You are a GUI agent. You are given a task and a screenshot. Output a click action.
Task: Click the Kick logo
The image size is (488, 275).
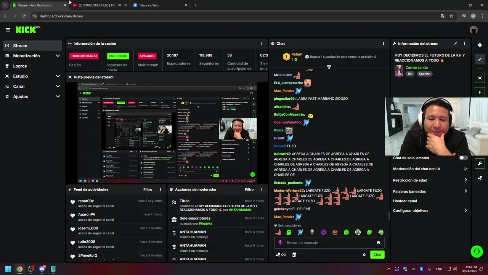(x=27, y=30)
